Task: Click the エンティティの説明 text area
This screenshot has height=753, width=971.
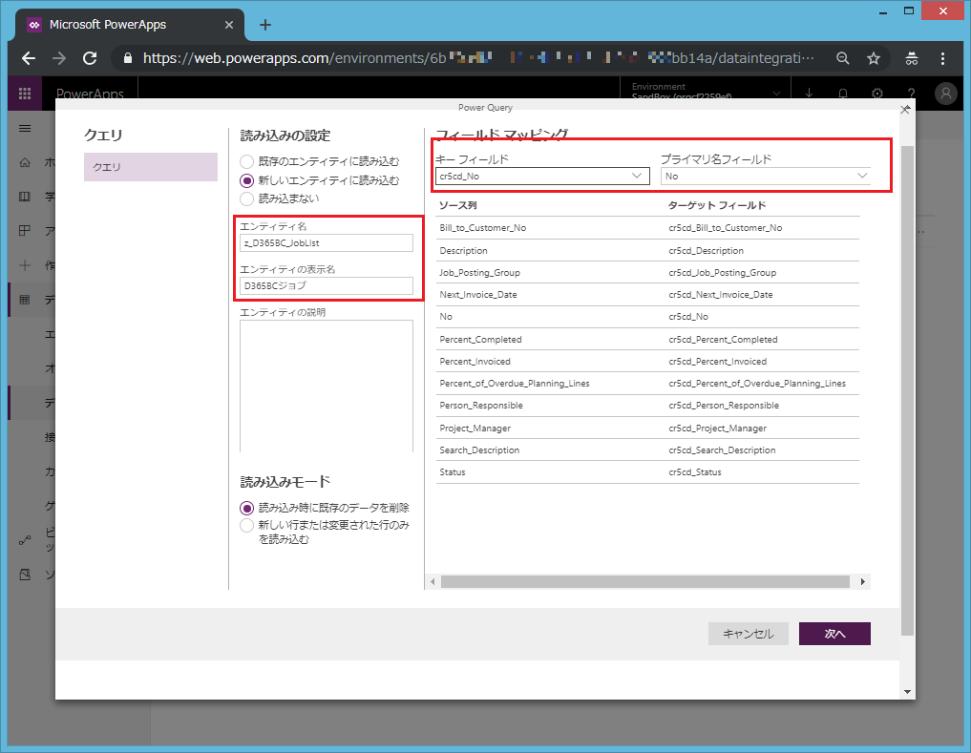Action: point(327,386)
